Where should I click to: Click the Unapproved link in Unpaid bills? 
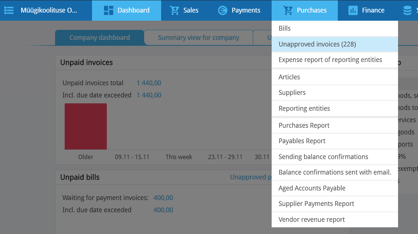click(x=251, y=177)
